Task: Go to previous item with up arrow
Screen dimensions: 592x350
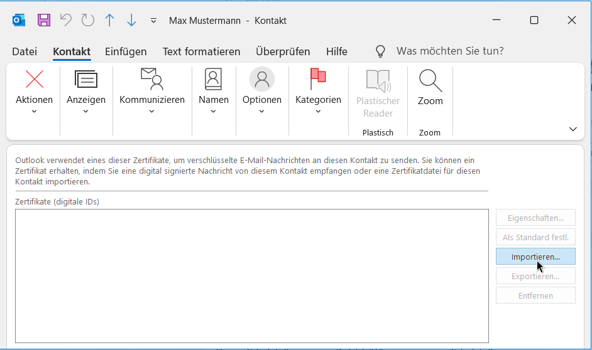Action: [109, 20]
